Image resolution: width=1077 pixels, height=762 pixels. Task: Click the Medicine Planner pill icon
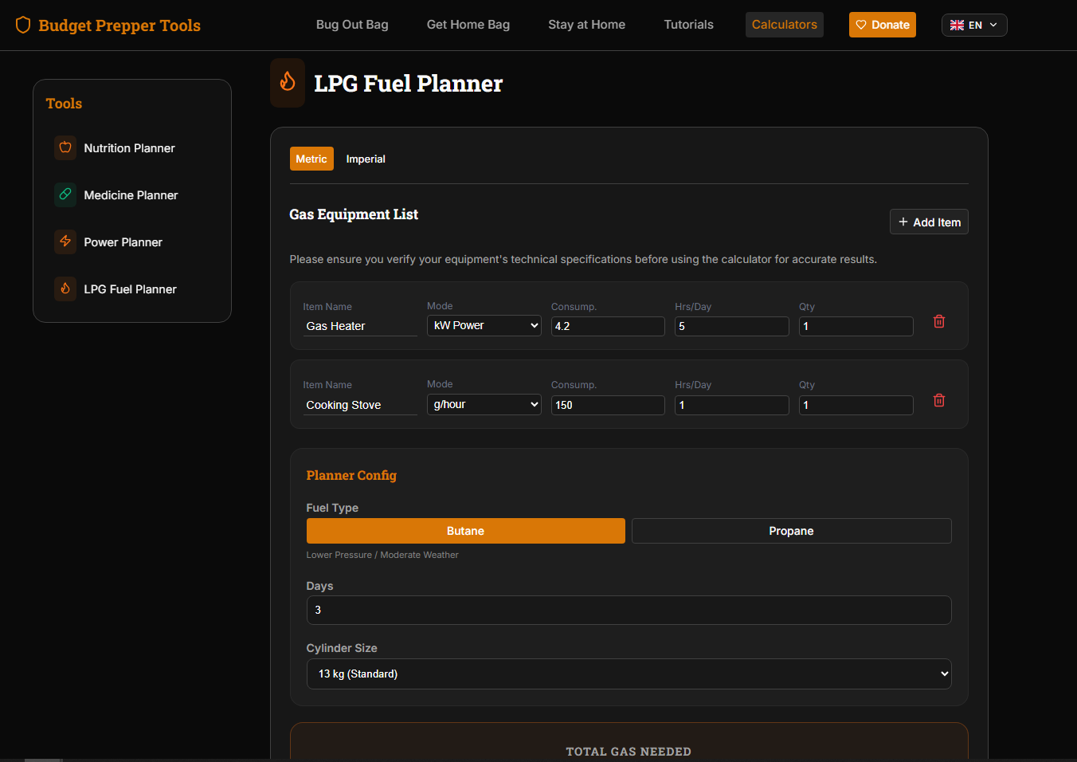pos(65,194)
